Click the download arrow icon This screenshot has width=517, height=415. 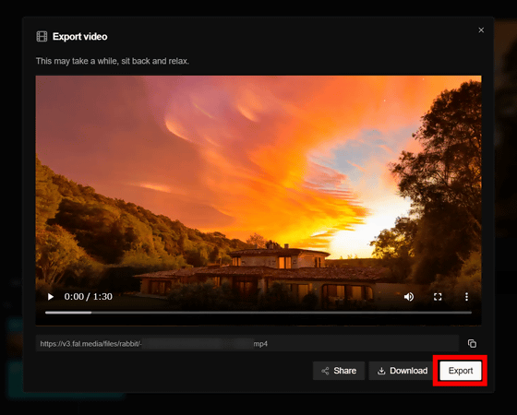coord(381,371)
